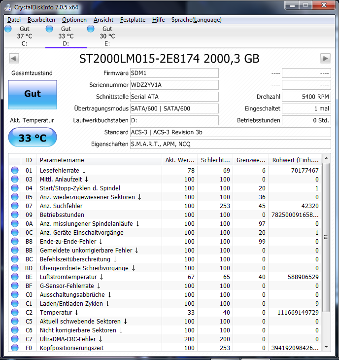Click status orb of UltraDMA-CRC-Fehler row
Screen dimensions: 339x360
(15, 339)
